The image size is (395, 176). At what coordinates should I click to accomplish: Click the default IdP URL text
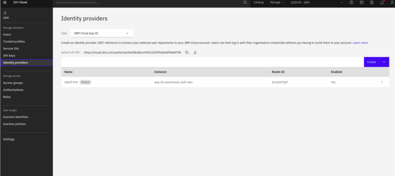pyautogui.click(x=132, y=53)
